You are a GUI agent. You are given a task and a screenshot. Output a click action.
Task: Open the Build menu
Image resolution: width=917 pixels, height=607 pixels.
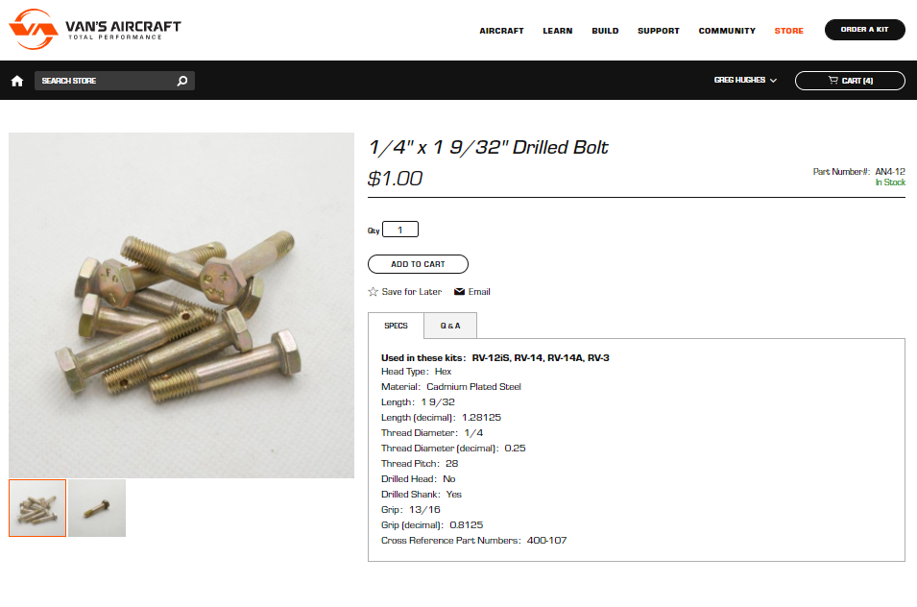tap(605, 31)
